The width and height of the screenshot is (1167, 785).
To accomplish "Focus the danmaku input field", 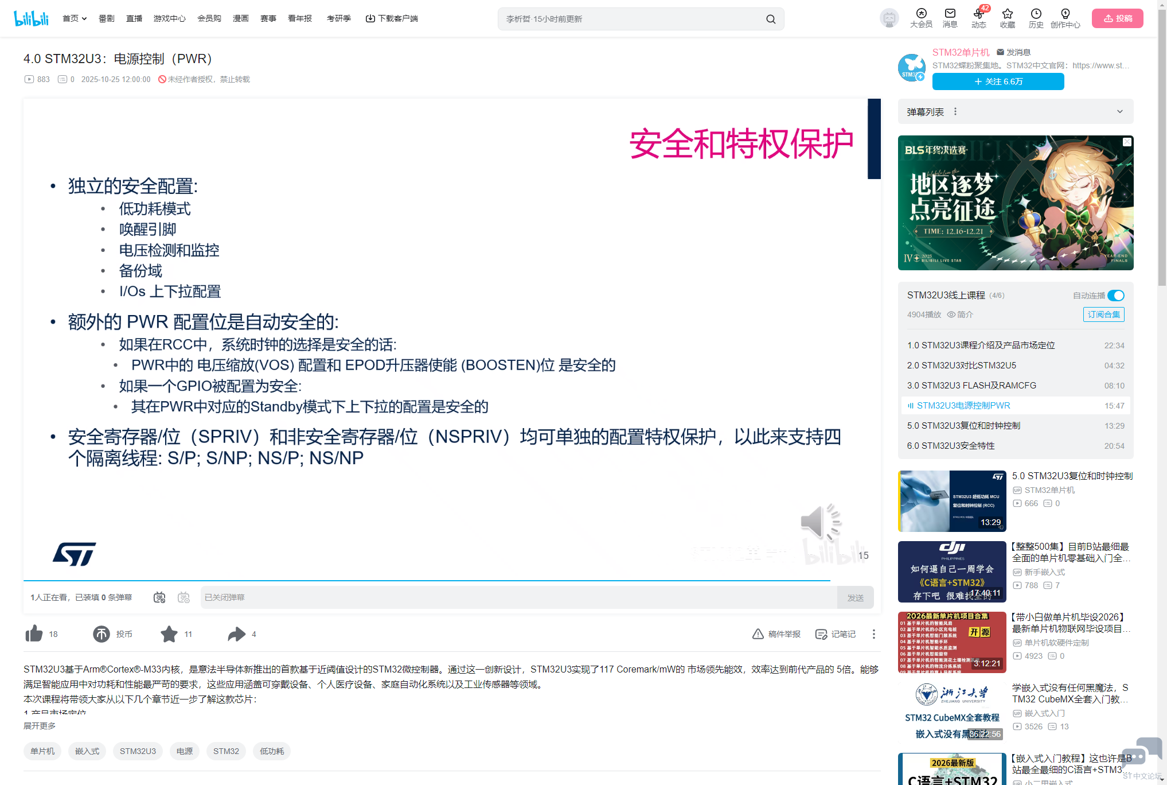I will (518, 597).
